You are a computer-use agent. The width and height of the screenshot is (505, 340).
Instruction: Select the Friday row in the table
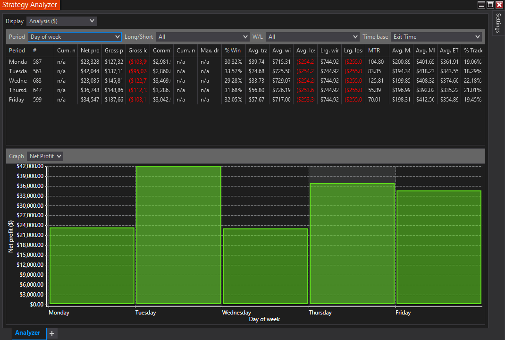click(245, 100)
